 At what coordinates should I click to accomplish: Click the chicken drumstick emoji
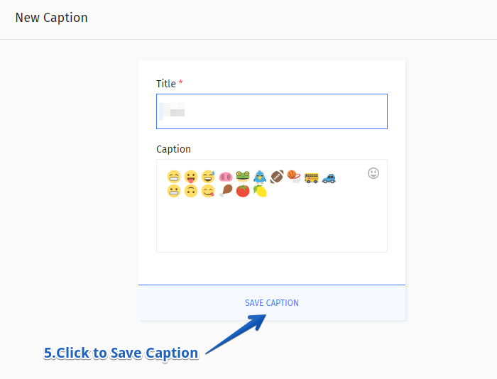(x=226, y=191)
